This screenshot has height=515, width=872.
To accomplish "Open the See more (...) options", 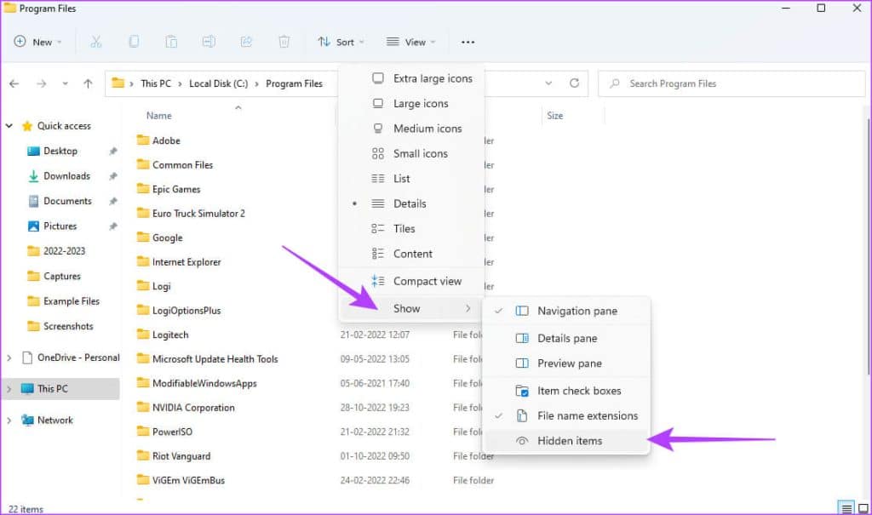I will [x=467, y=41].
